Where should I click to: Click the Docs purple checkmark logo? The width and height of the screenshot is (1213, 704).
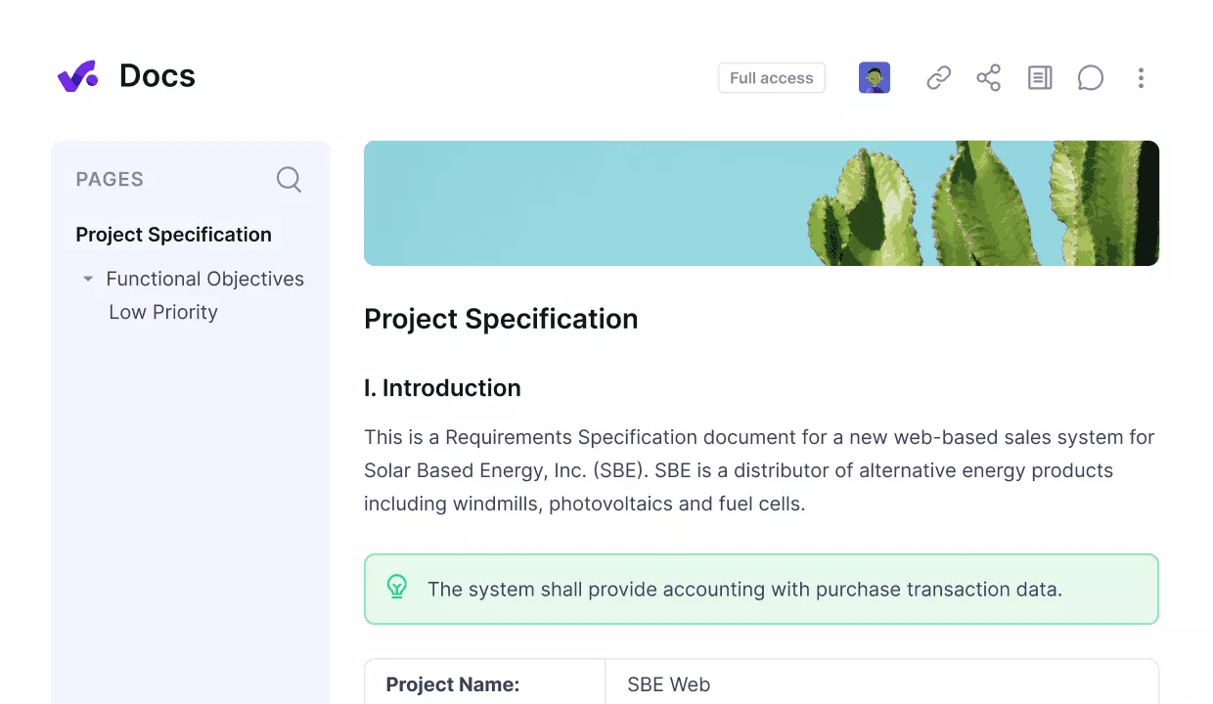coord(77,75)
